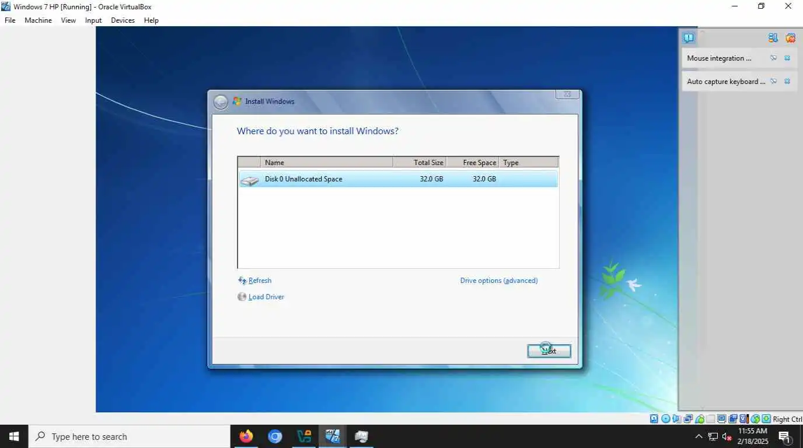Click Next in Install Windows dialog
The width and height of the screenshot is (803, 448).
549,351
